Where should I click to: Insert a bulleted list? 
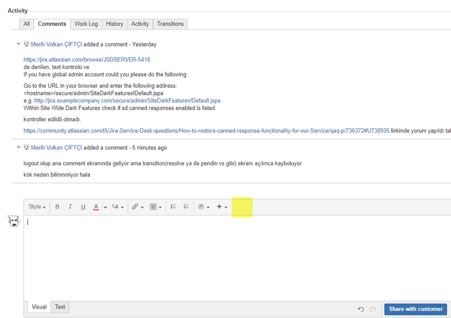[x=173, y=206]
